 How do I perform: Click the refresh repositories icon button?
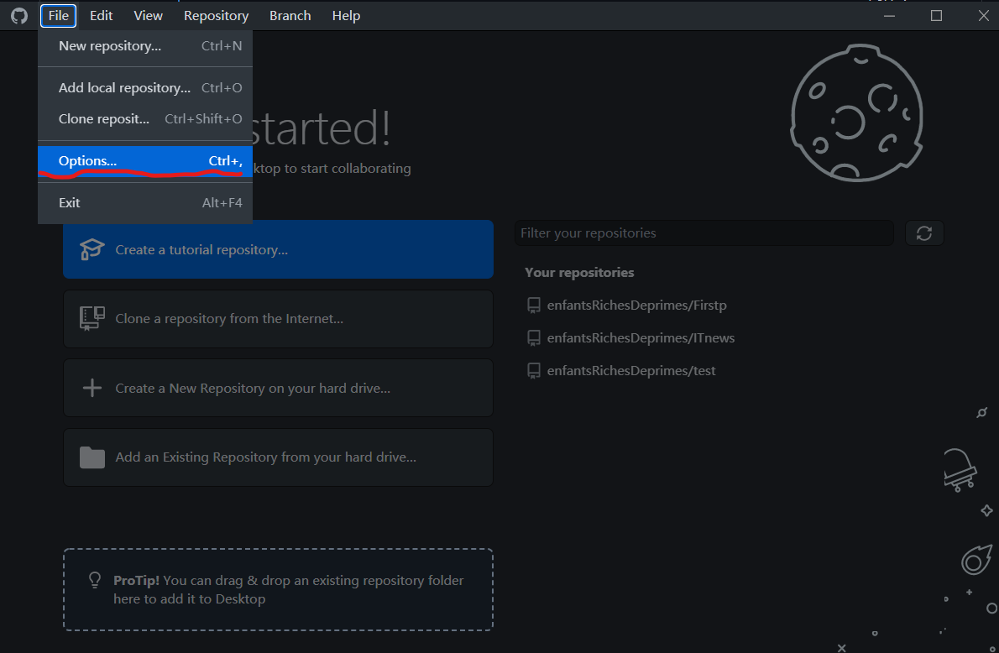coord(923,233)
